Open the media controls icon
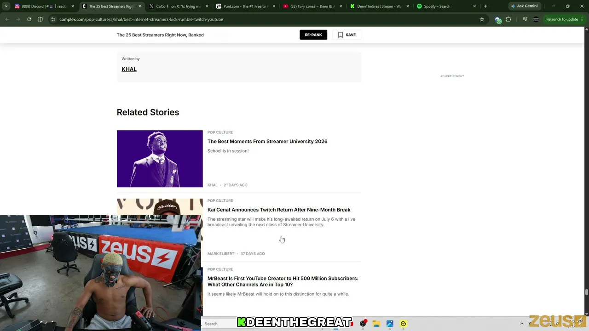Screen dimensions: 589x331 [525, 19]
